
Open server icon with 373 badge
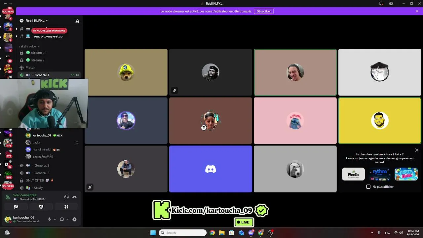pos(8,153)
